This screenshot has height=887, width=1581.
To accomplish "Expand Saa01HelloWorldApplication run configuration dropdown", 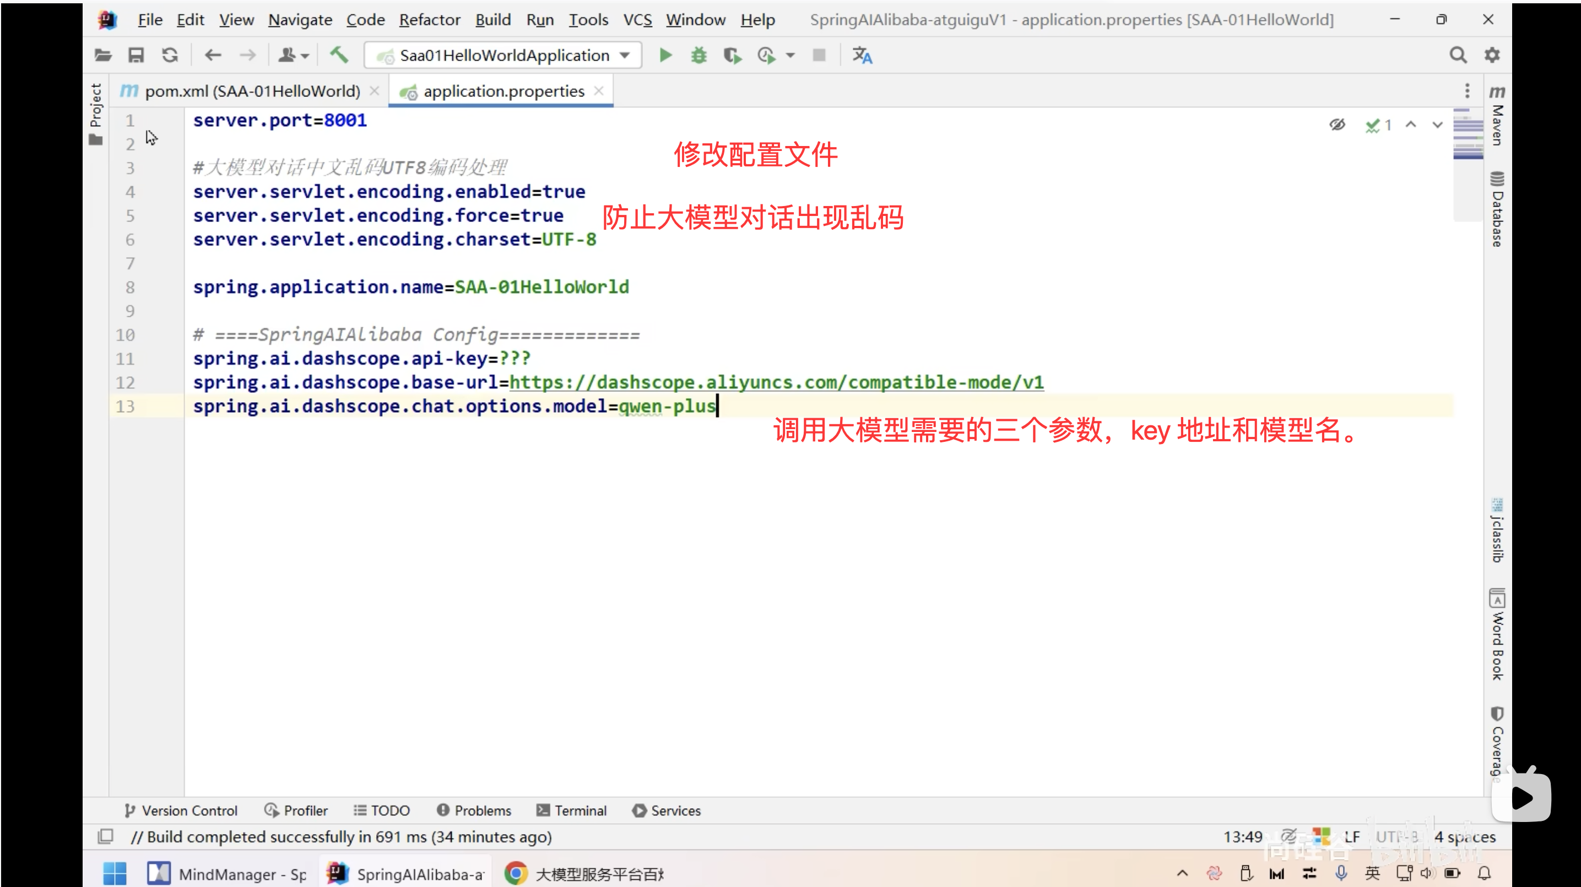I will [x=625, y=55].
